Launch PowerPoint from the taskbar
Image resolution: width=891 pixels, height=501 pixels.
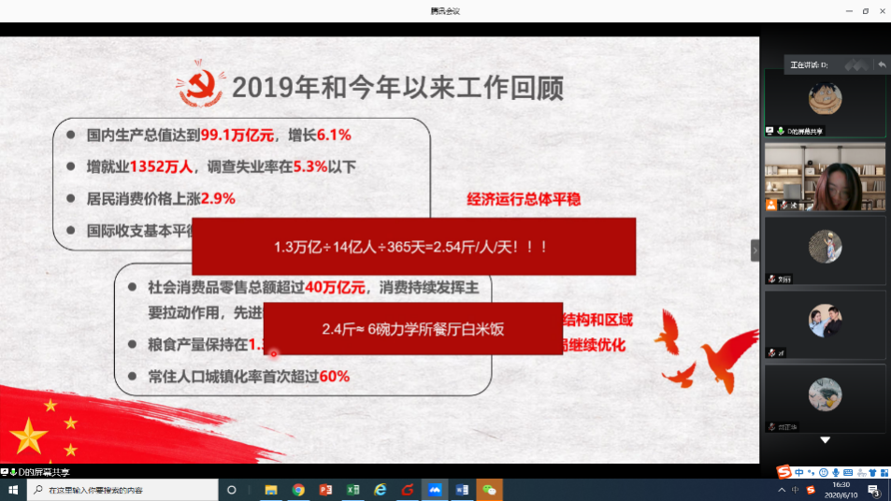click(325, 490)
